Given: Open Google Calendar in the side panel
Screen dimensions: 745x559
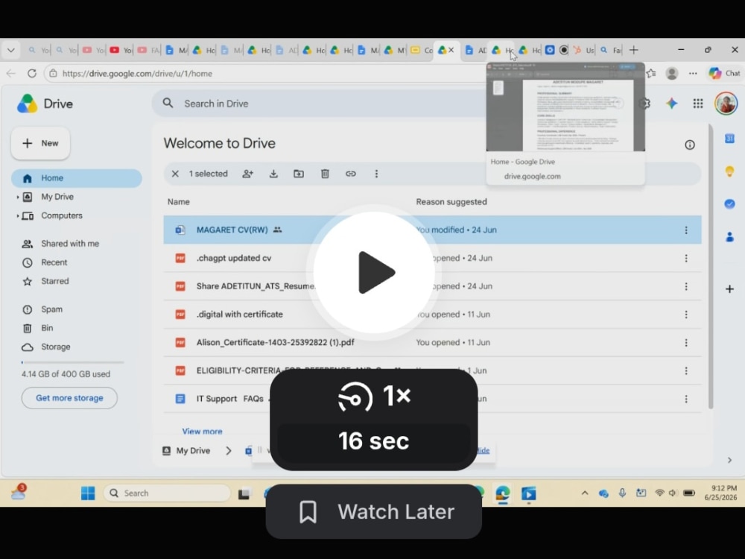Looking at the screenshot, I should coord(730,139).
